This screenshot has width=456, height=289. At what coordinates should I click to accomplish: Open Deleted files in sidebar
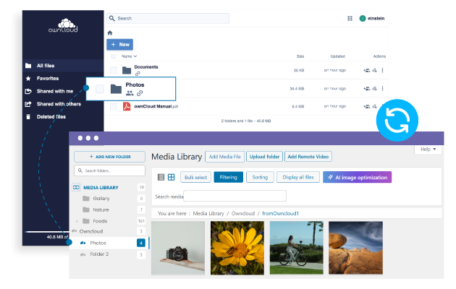click(51, 116)
